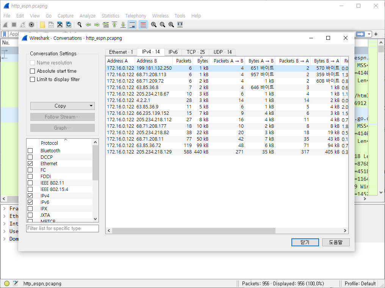Expand the Fra... tree row in main window
The height and width of the screenshot is (288, 385).
coord(5,208)
